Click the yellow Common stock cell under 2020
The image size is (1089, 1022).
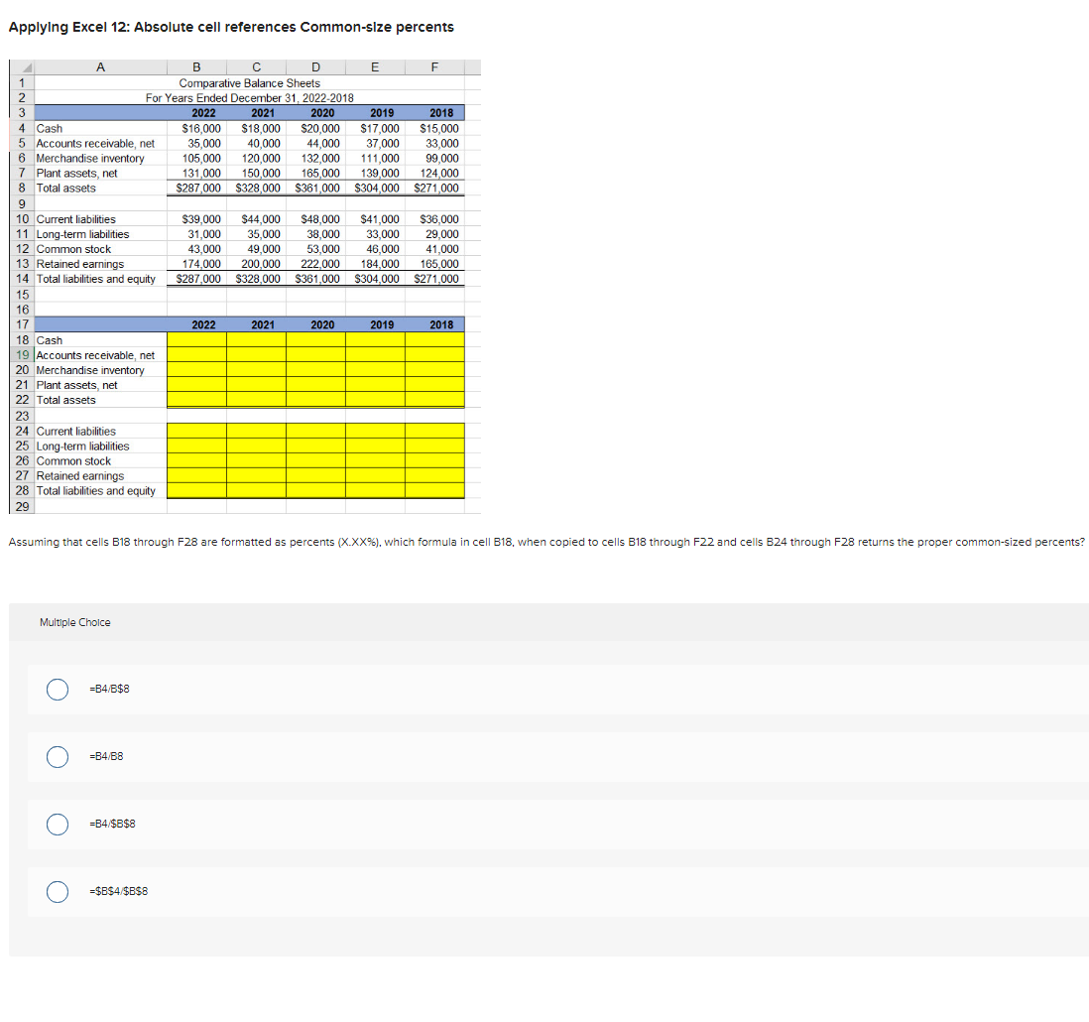(315, 460)
